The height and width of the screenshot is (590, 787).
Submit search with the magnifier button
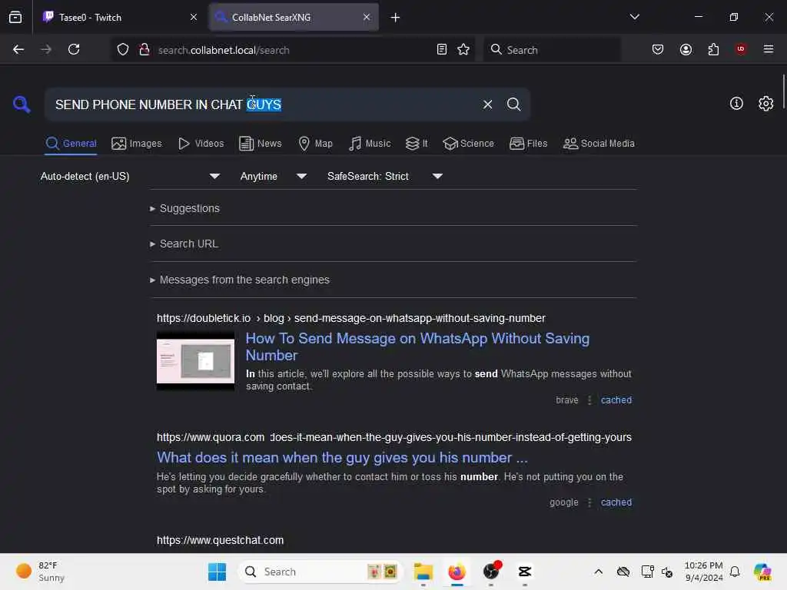pos(513,104)
